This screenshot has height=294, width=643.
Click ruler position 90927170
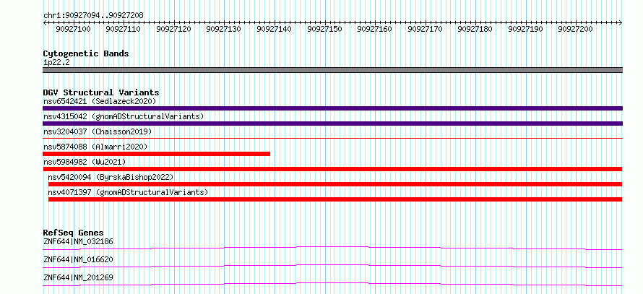pos(425,29)
